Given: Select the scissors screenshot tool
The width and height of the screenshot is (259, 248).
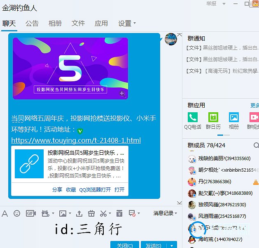Looking at the screenshot, I should pos(103,213).
